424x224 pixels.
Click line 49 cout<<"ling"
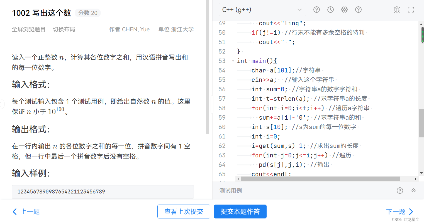coord(282,24)
